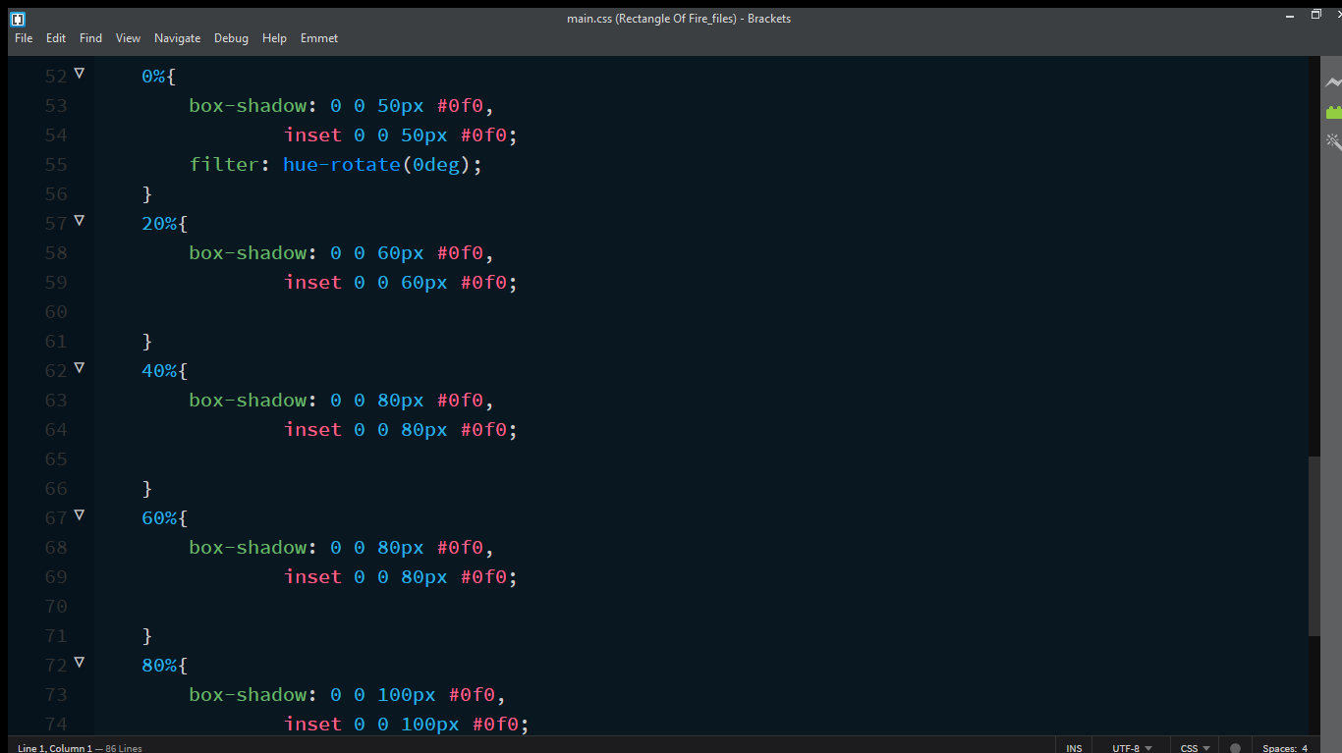Click the 86 Lines count in status bar
This screenshot has width=1342, height=753.
click(124, 748)
